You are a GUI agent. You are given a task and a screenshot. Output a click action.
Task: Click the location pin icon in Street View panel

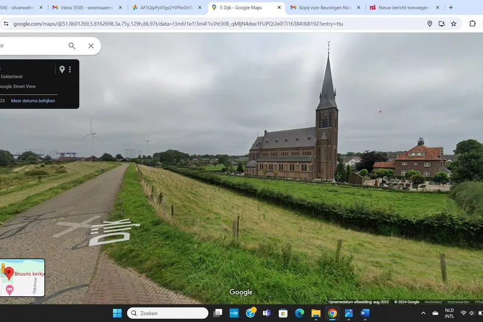[x=62, y=69]
